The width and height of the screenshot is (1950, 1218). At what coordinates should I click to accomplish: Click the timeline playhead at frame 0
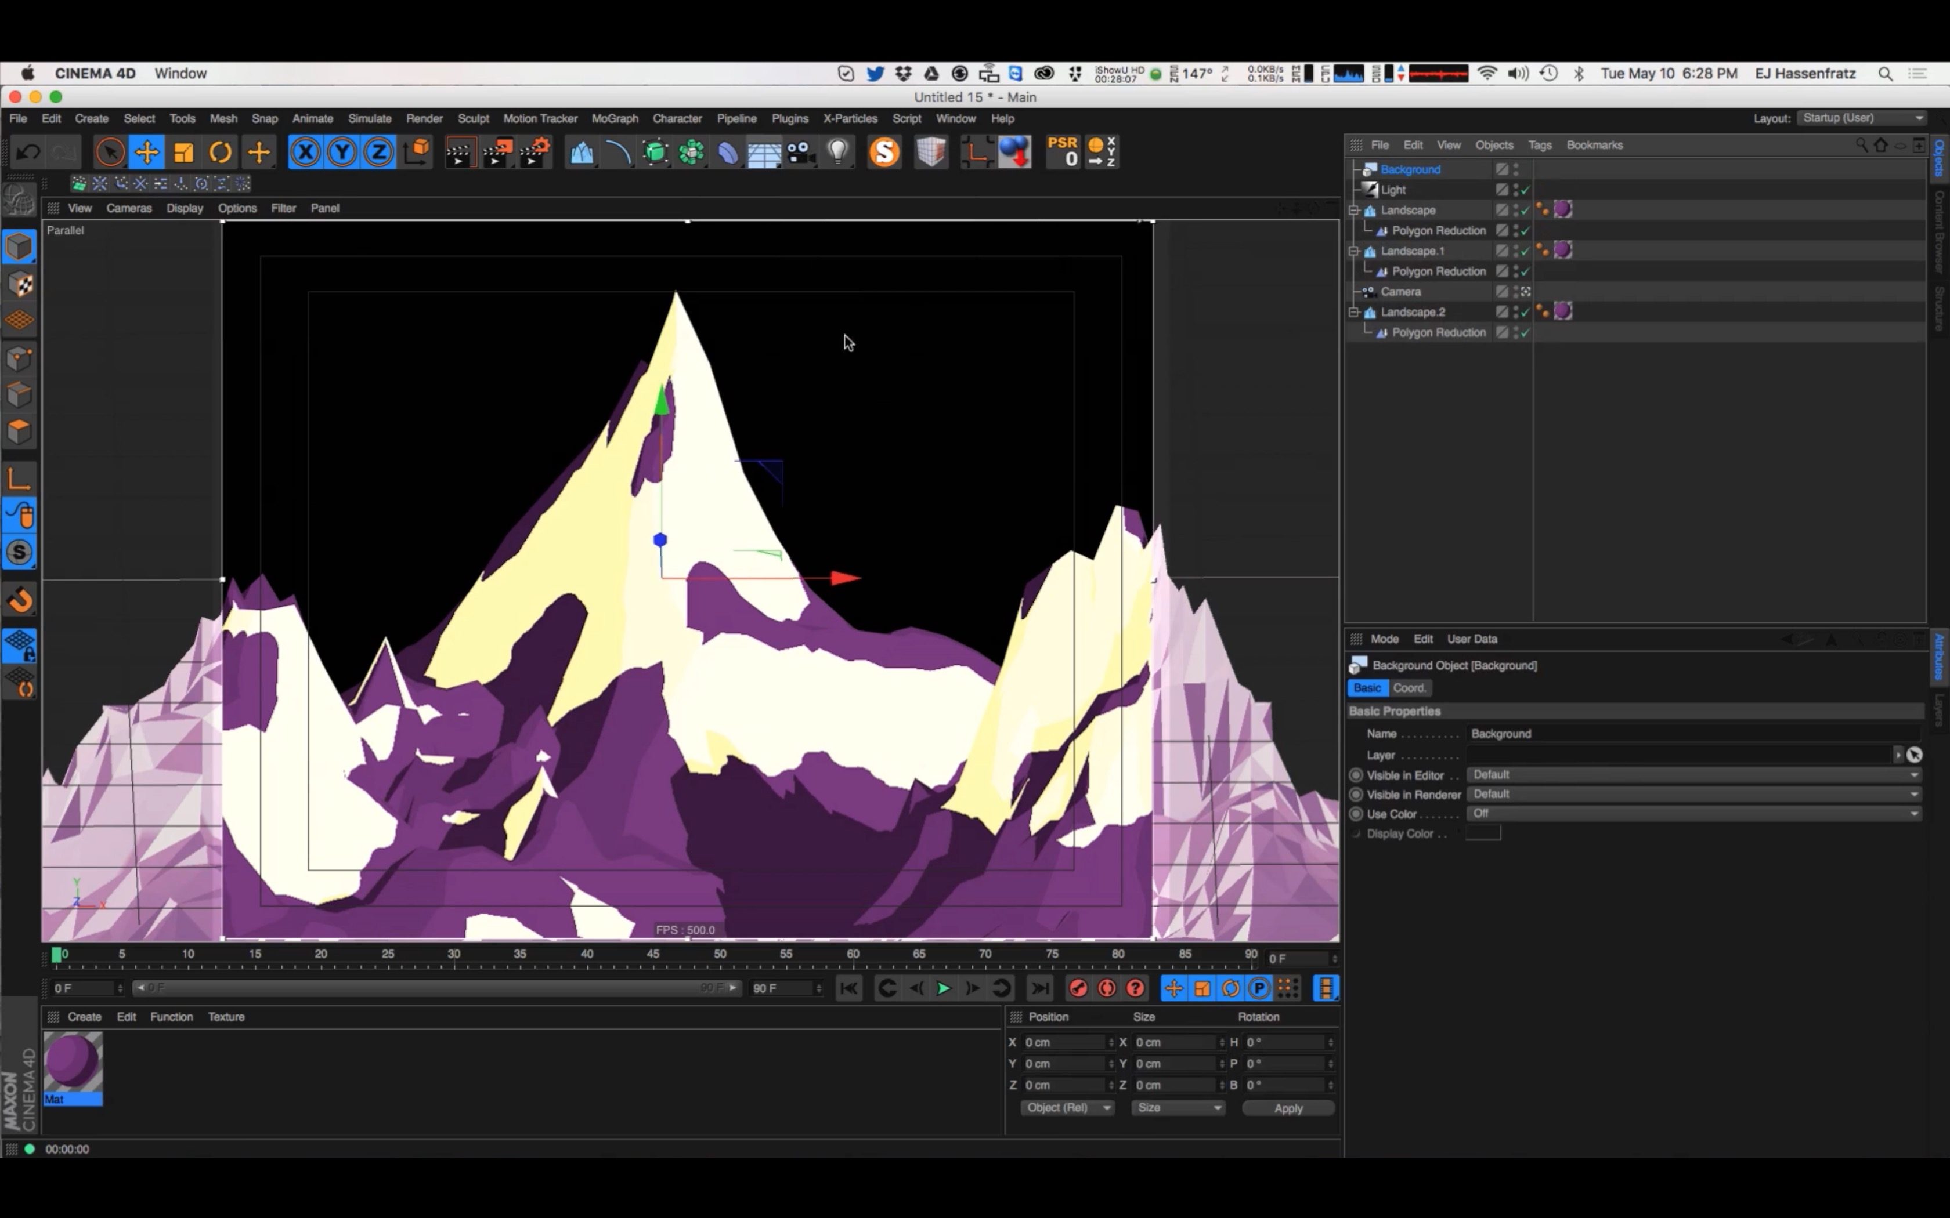click(x=56, y=955)
